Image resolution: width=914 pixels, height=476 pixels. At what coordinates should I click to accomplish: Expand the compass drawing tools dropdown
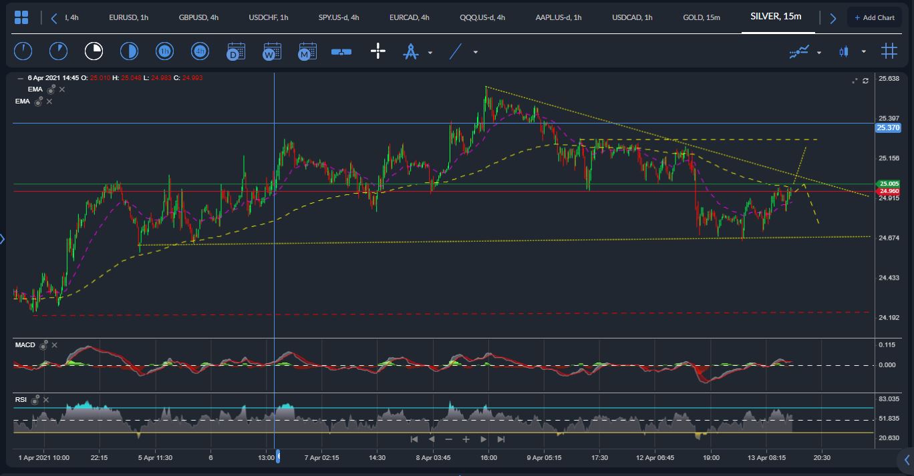coord(430,52)
